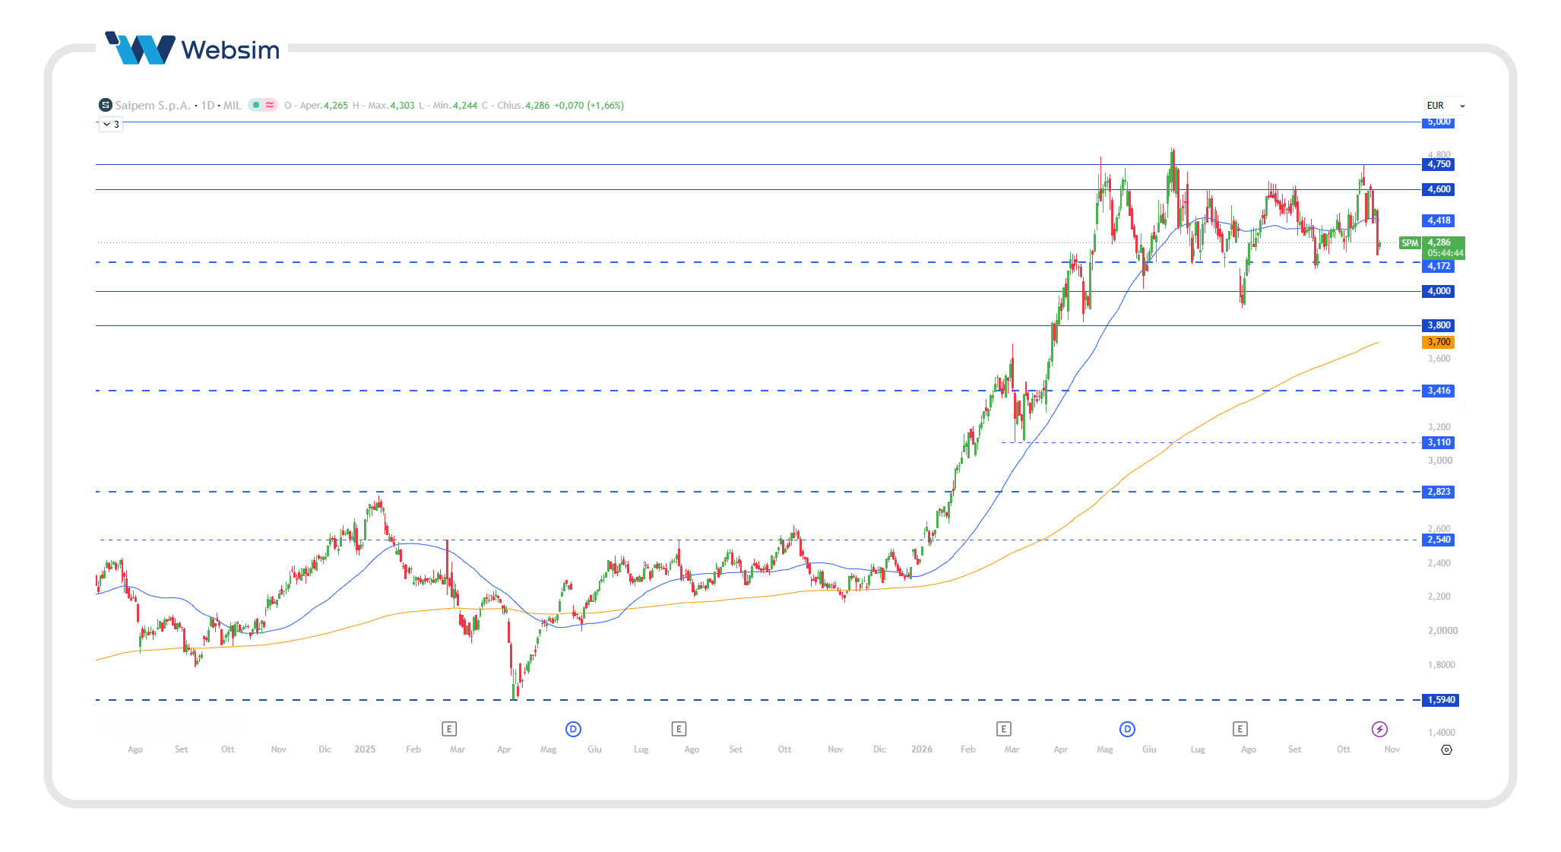Select the 1,5940 support level label

1440,700
